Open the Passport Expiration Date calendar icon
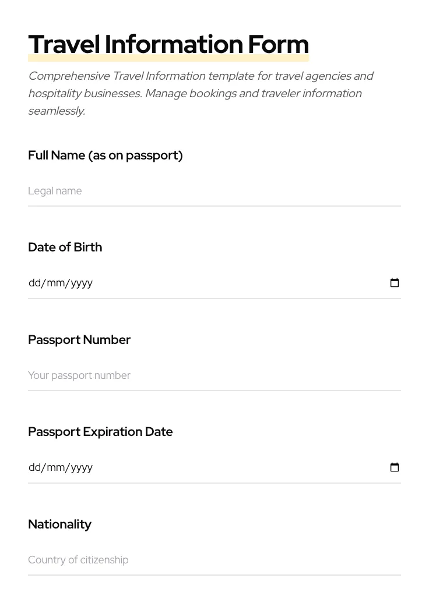This screenshot has width=429, height=596. [395, 467]
